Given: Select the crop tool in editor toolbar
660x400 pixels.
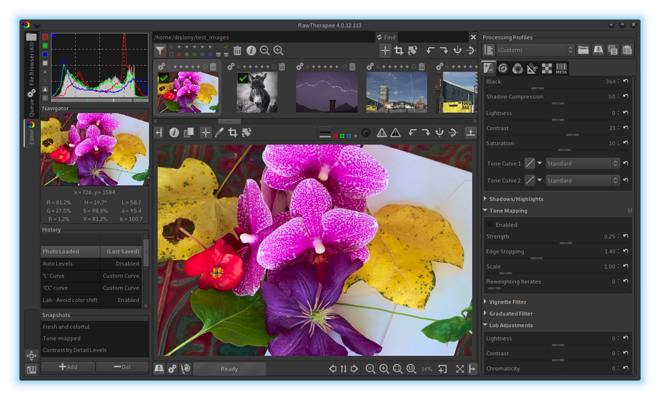Looking at the screenshot, I should point(233,133).
